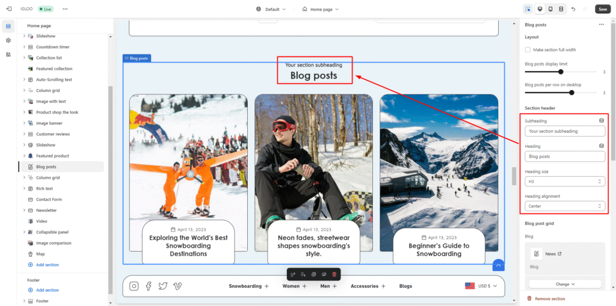Open the App embeds sidebar icon

[8, 54]
